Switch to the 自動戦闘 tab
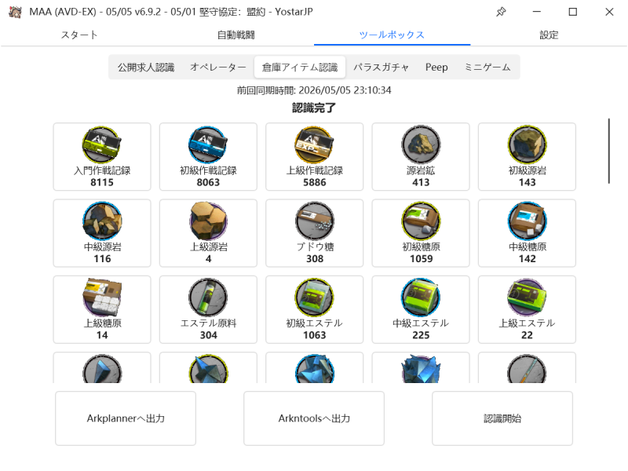The image size is (628, 471). pos(236,35)
